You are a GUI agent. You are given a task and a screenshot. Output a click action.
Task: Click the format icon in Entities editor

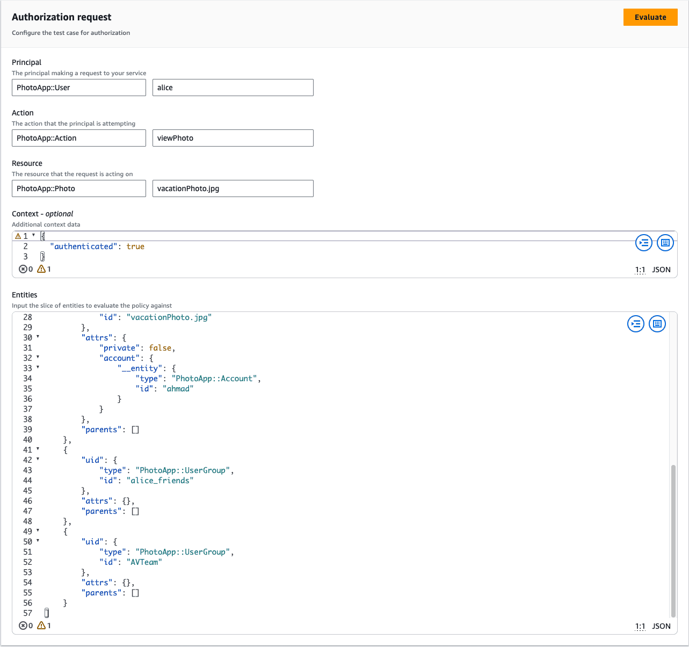point(636,324)
